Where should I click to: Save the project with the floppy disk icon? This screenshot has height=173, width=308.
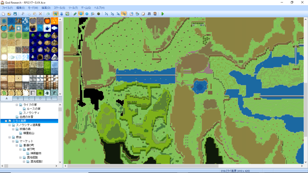[x=15, y=14]
